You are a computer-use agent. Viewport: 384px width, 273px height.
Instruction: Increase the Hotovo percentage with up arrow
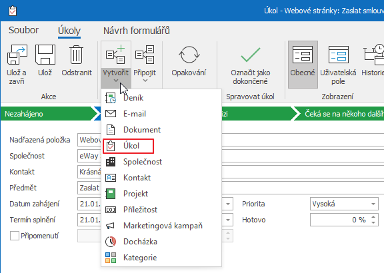373,217
